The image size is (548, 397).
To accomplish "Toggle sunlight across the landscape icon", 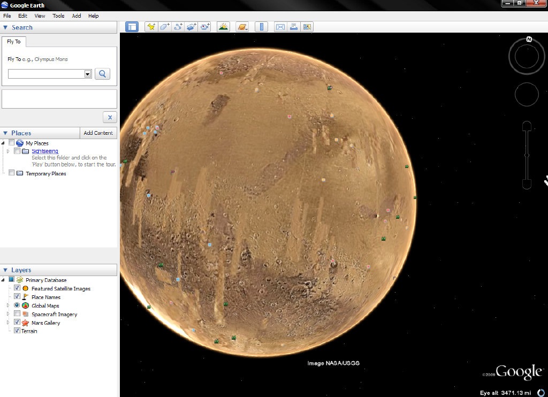I will [x=223, y=27].
